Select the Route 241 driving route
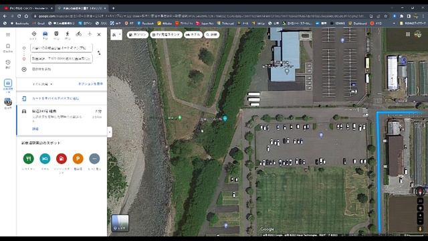Viewport: 428px width, 241px height. click(62, 120)
